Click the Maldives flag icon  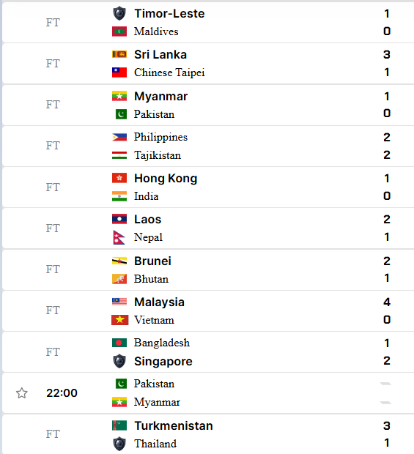[119, 31]
